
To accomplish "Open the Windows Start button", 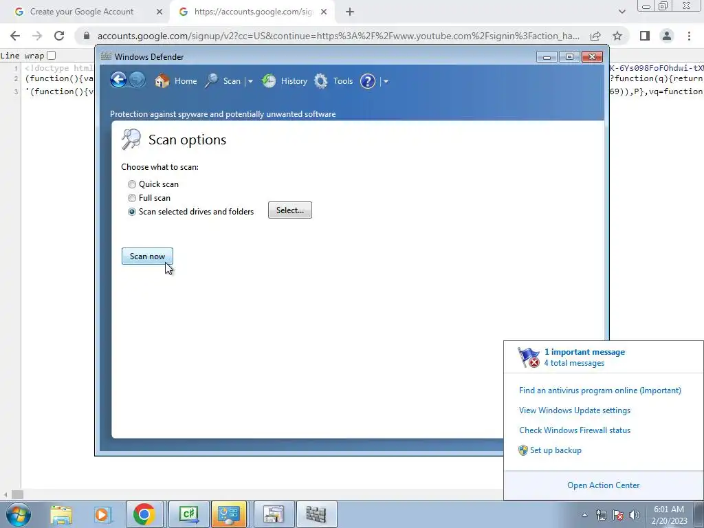I will pyautogui.click(x=19, y=514).
